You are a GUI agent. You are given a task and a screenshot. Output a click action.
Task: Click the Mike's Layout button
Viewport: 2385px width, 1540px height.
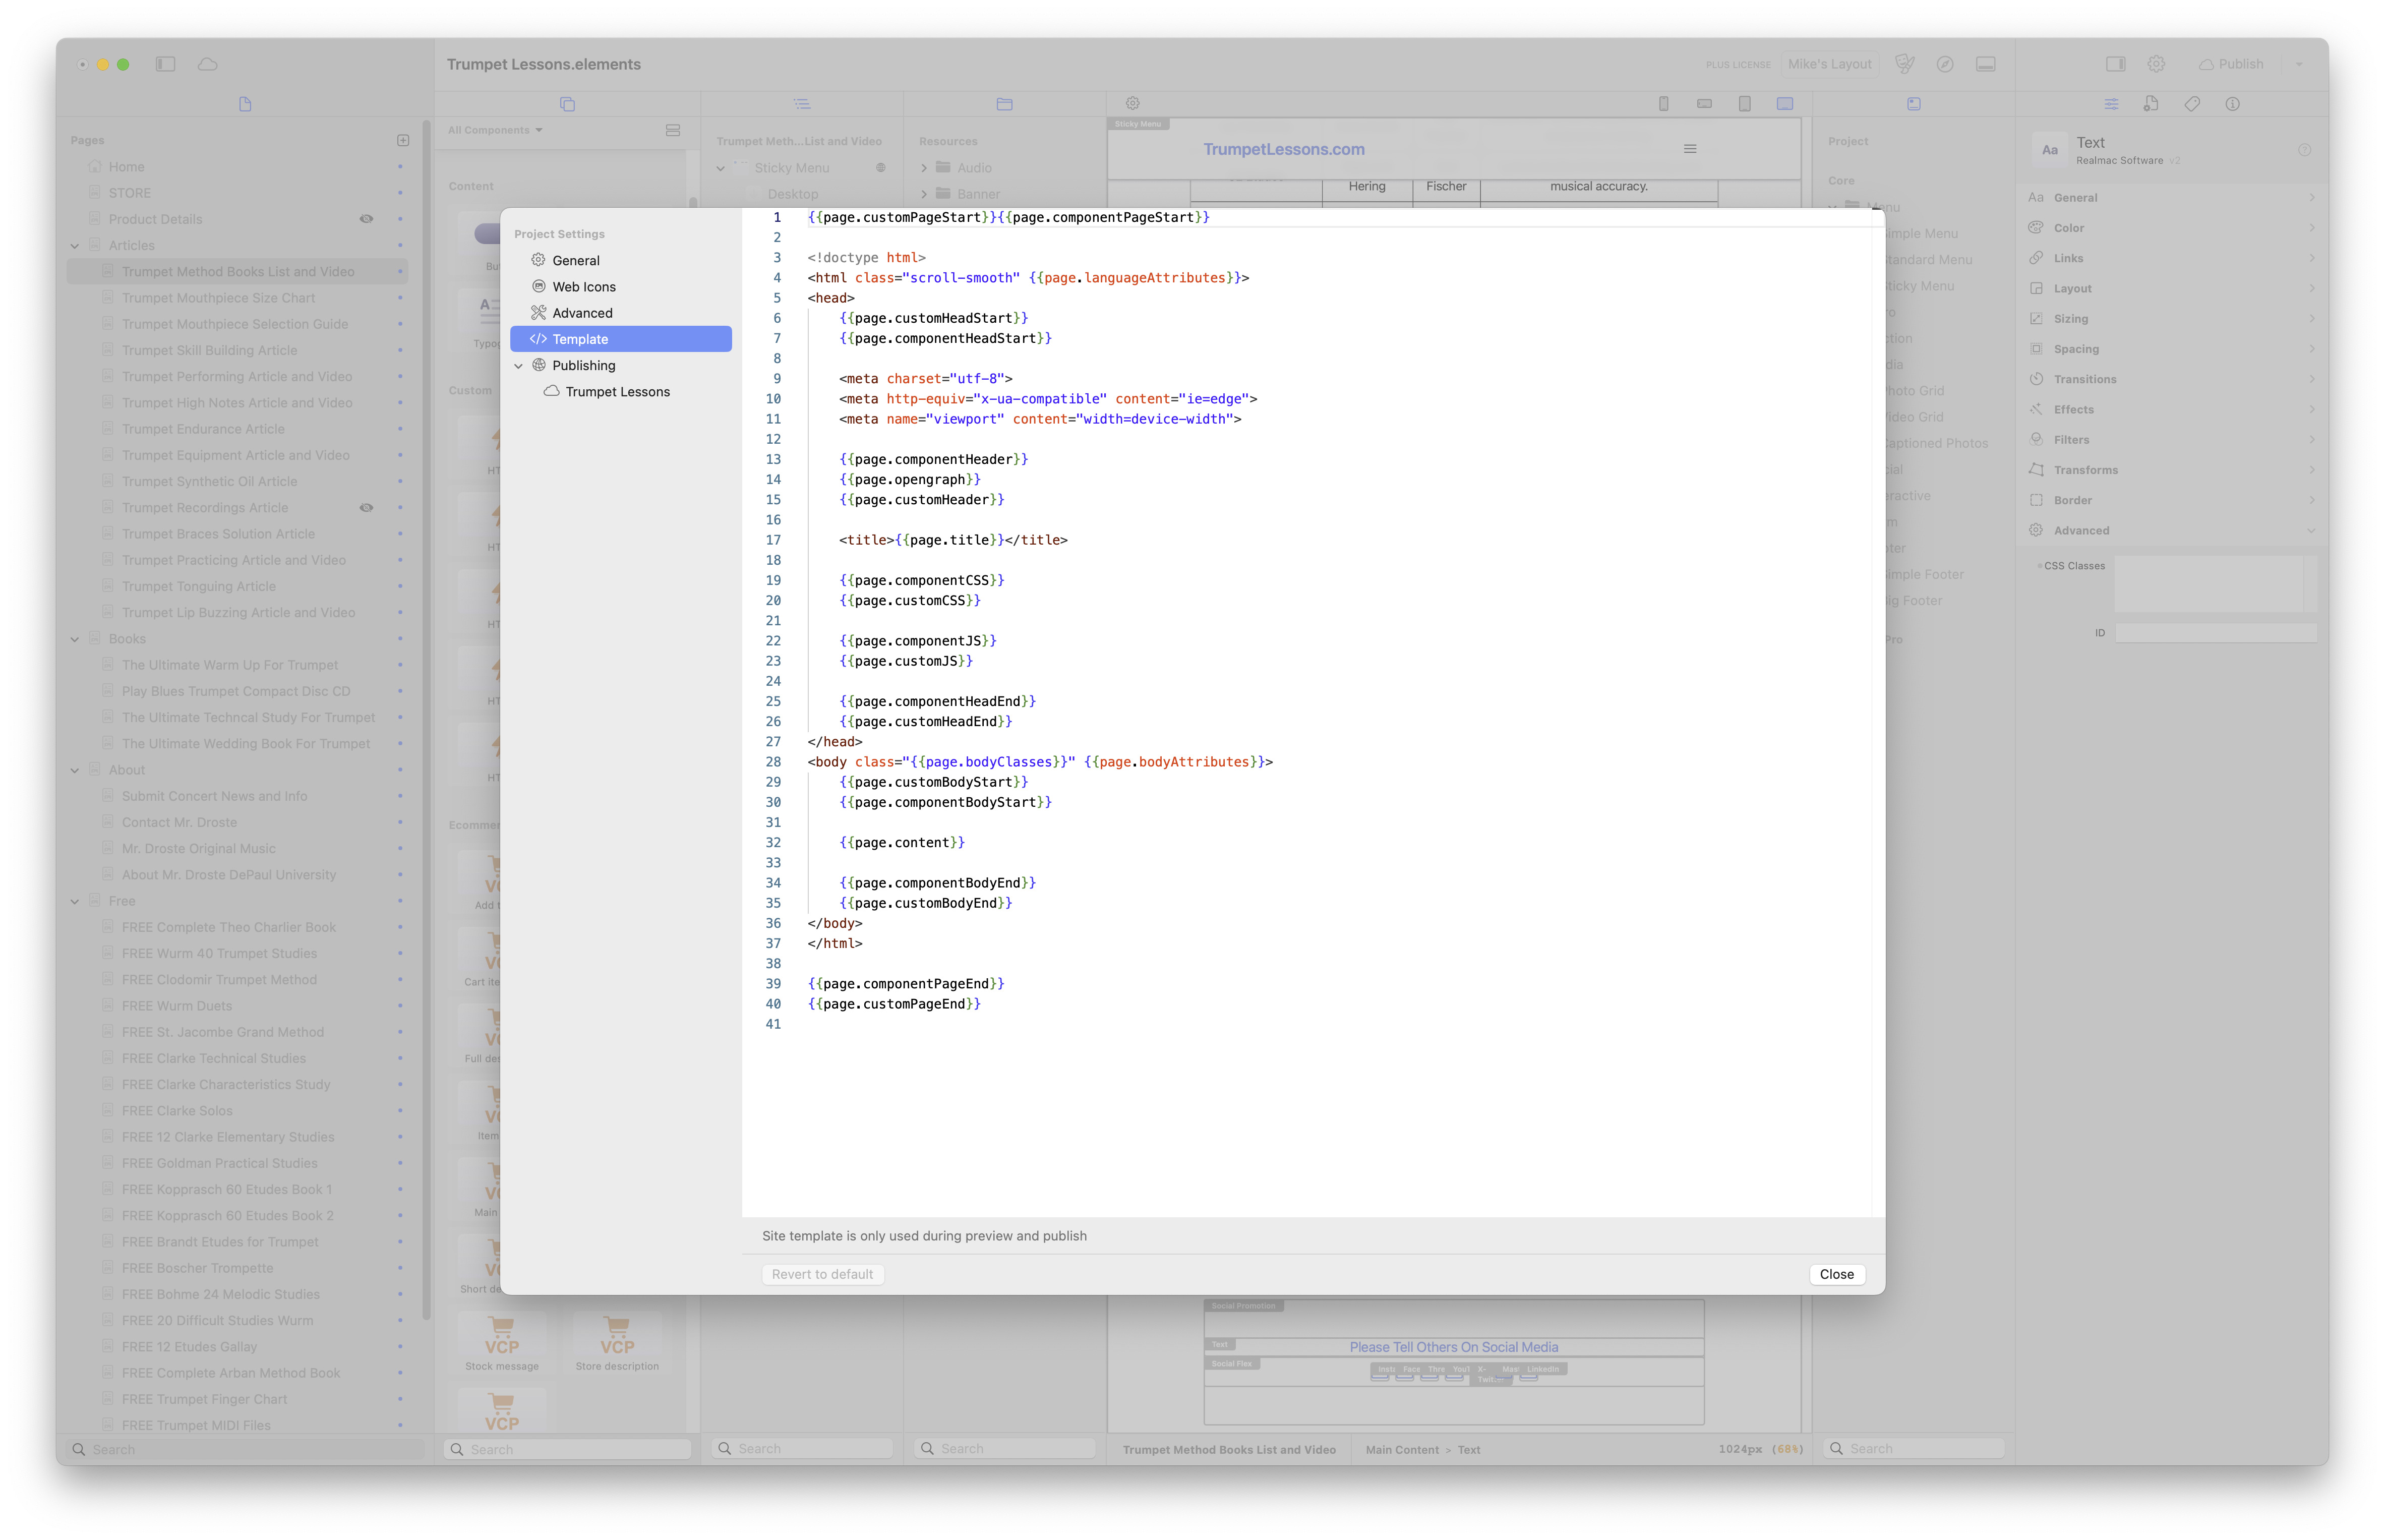(1829, 64)
